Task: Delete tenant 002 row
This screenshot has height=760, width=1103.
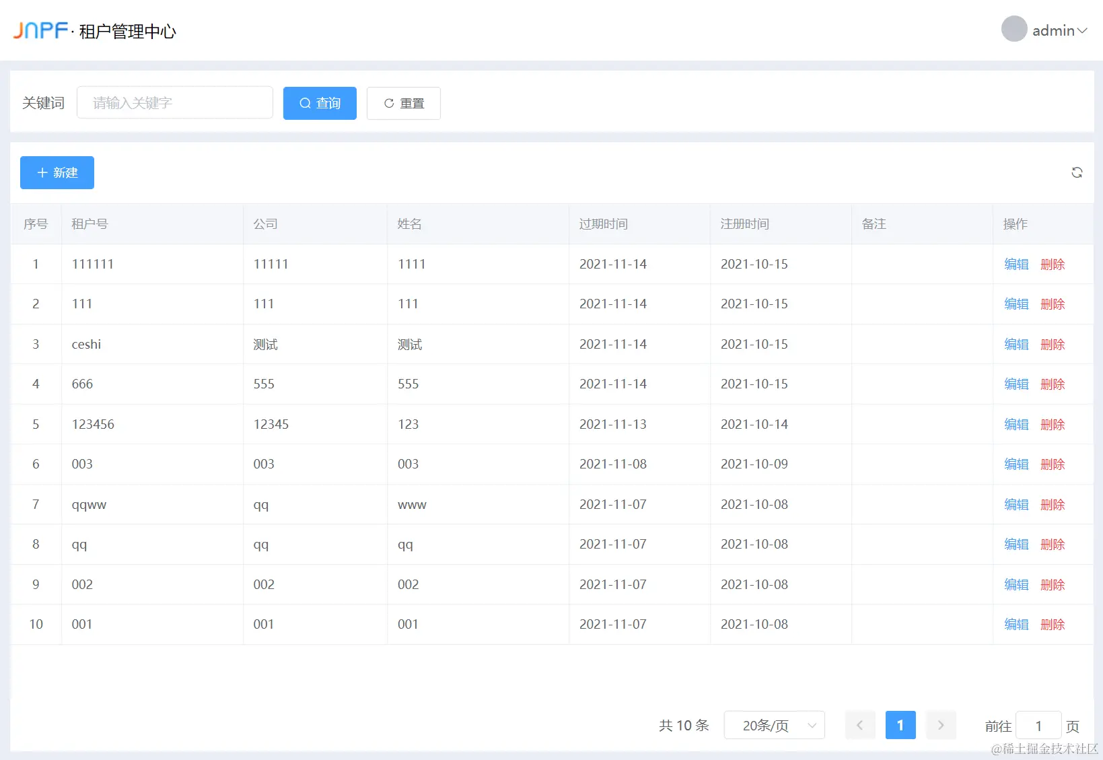Action: coord(1053,584)
